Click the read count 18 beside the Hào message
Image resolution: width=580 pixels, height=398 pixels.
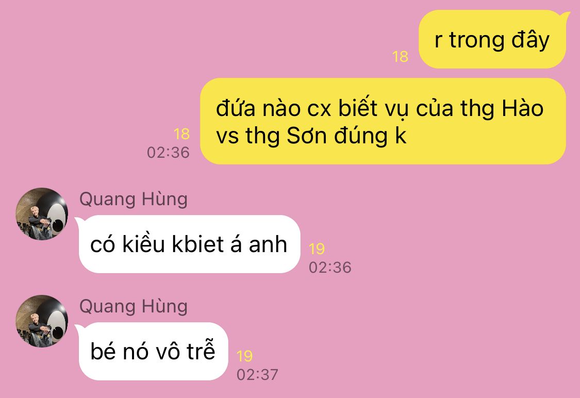pos(181,134)
